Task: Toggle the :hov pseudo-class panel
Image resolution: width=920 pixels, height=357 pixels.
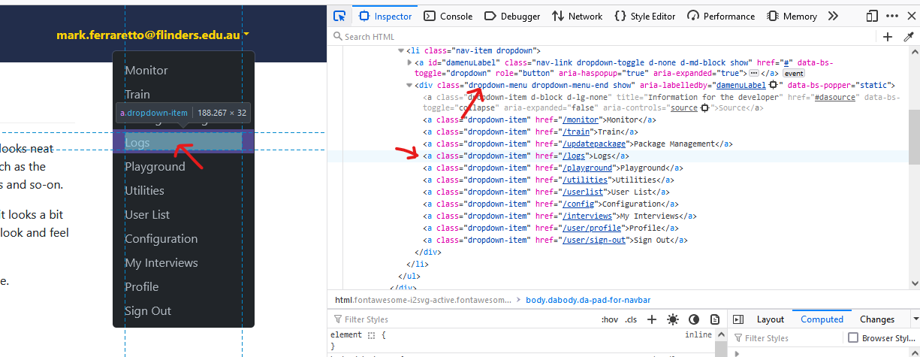Action: tap(609, 319)
